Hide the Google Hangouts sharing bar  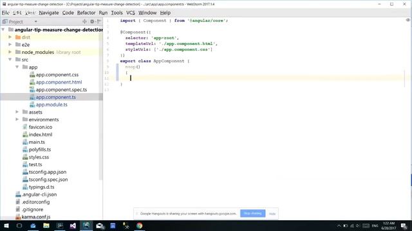(x=272, y=214)
